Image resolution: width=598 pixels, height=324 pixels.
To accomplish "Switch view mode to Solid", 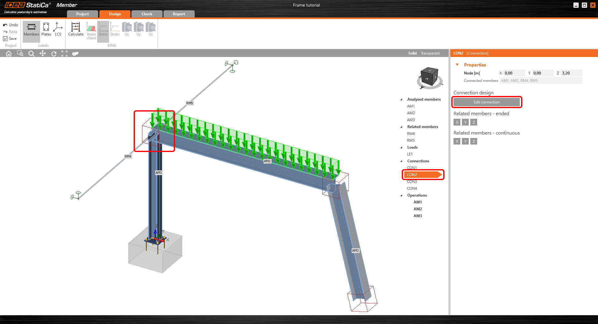I will click(412, 53).
